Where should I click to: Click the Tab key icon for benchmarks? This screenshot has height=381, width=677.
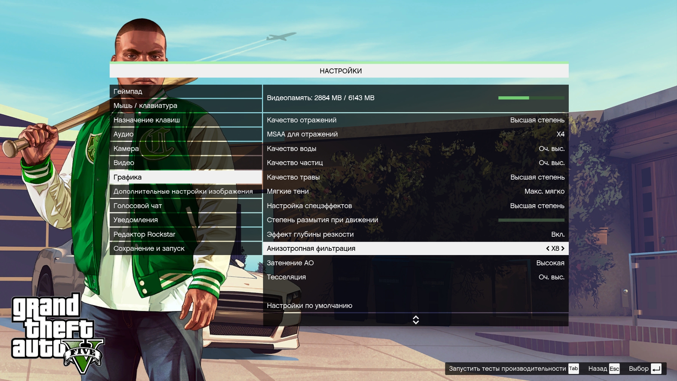(x=574, y=369)
